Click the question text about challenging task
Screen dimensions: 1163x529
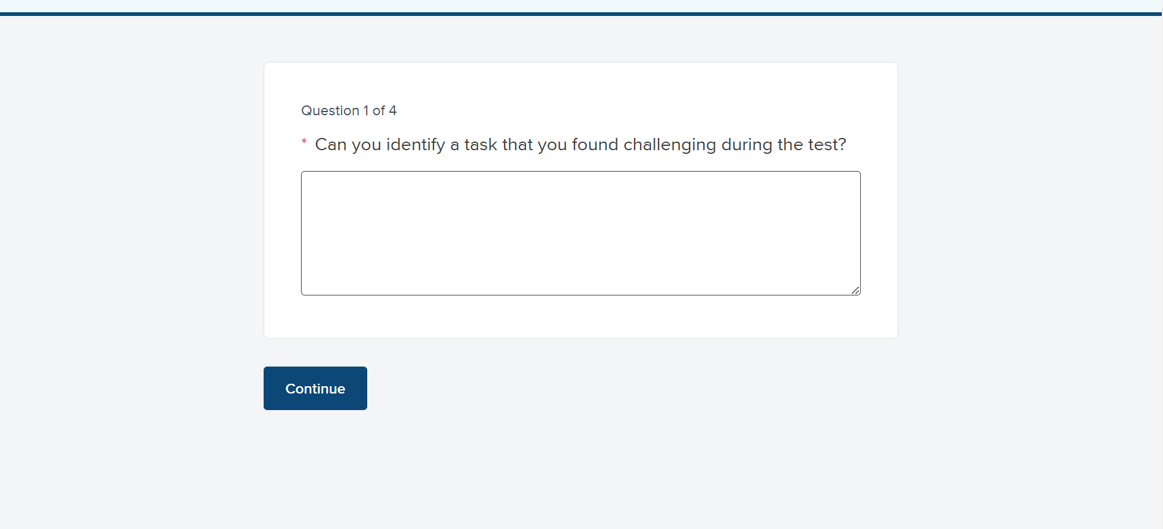pos(580,145)
